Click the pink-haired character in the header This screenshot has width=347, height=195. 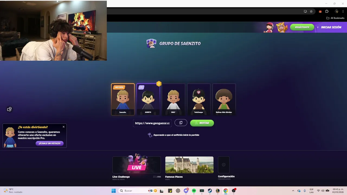[x=269, y=27]
